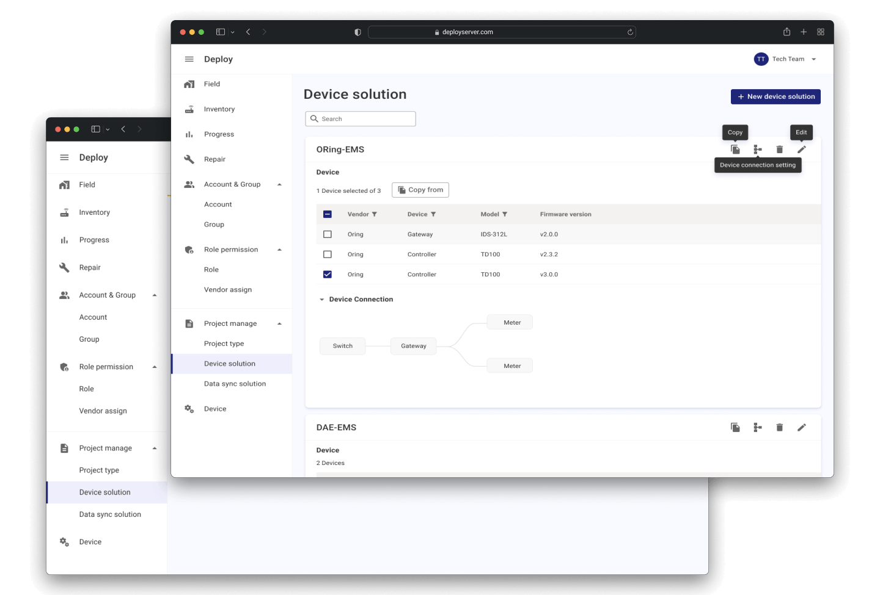Edit ORing-EMS solution with pencil icon
This screenshot has height=595, width=880.
point(802,150)
